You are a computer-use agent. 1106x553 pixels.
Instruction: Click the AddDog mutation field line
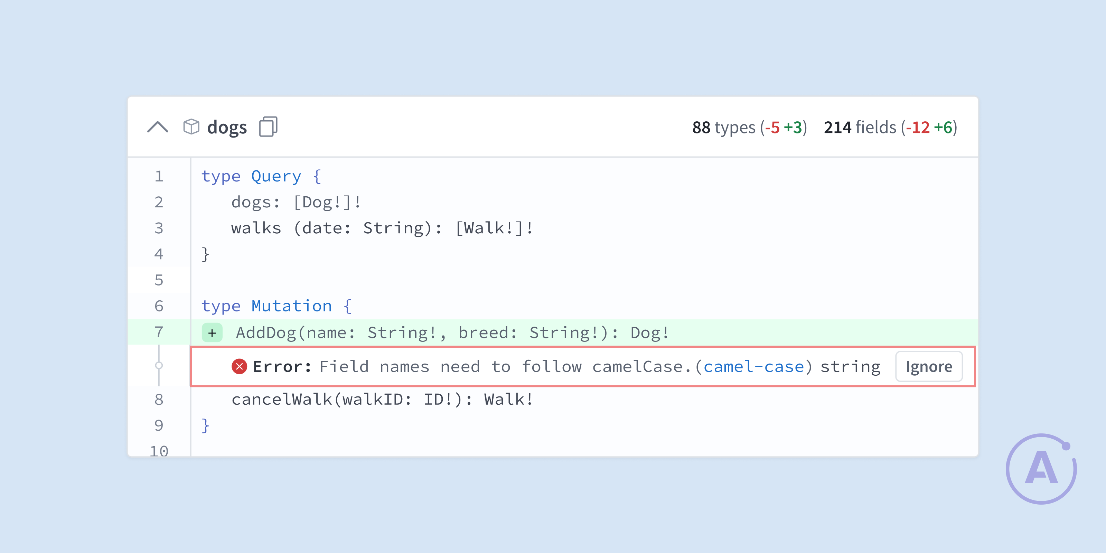point(452,333)
